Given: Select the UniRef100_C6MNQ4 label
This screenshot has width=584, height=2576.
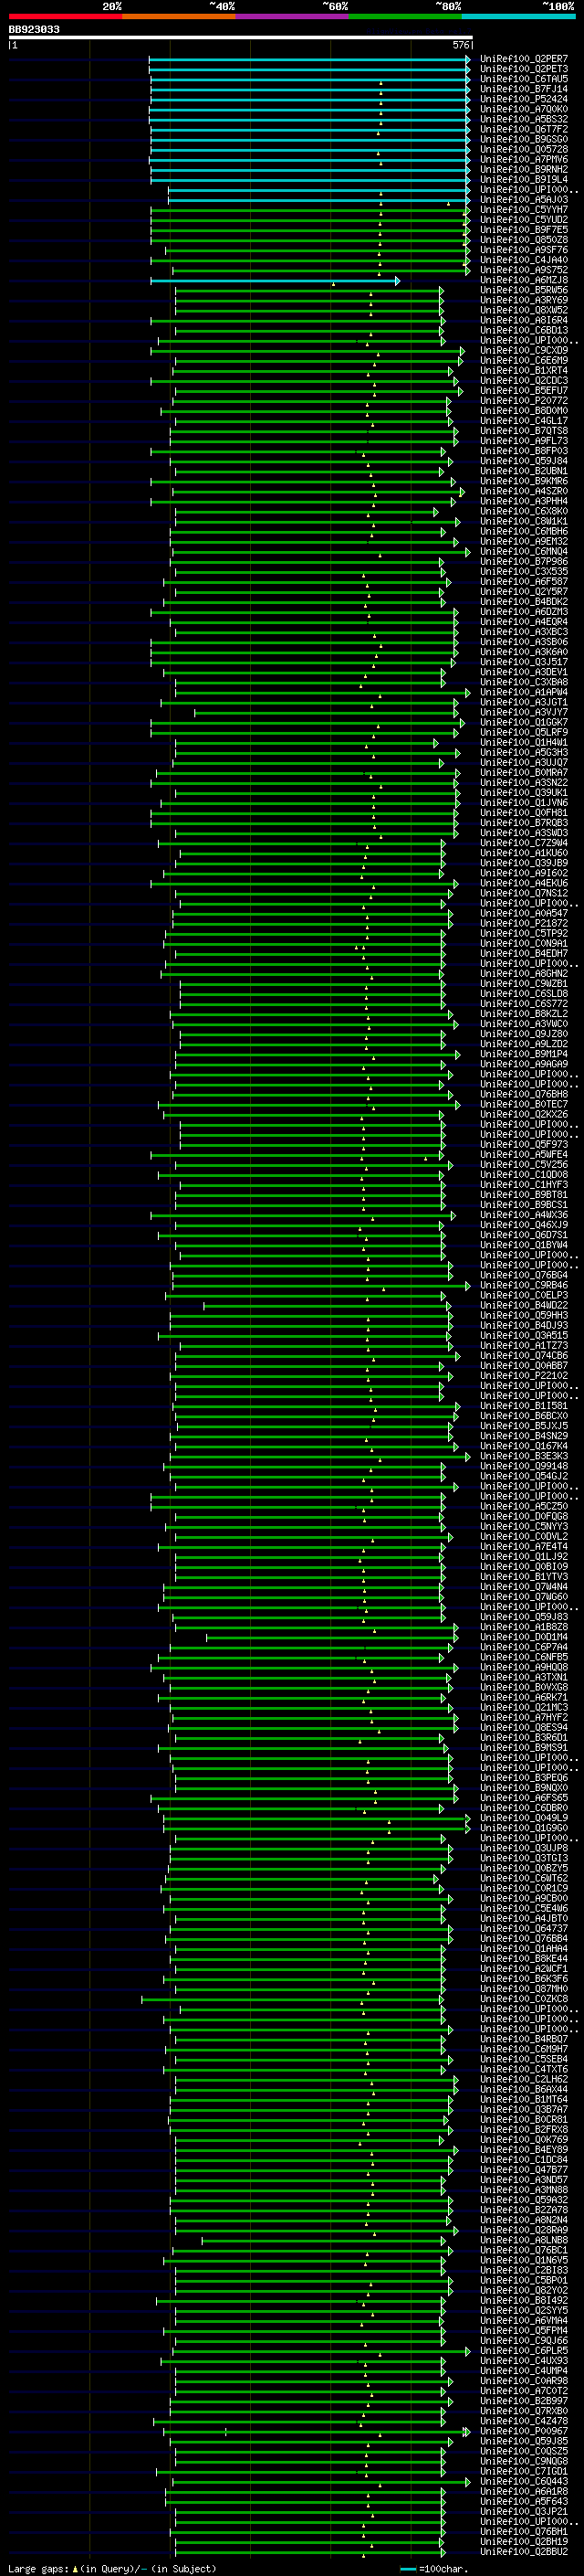Looking at the screenshot, I should click(523, 552).
